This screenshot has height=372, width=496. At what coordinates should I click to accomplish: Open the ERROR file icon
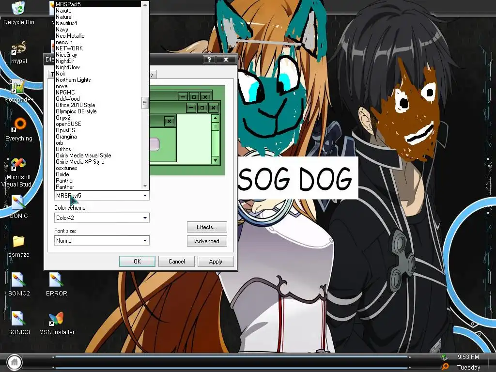(x=56, y=285)
